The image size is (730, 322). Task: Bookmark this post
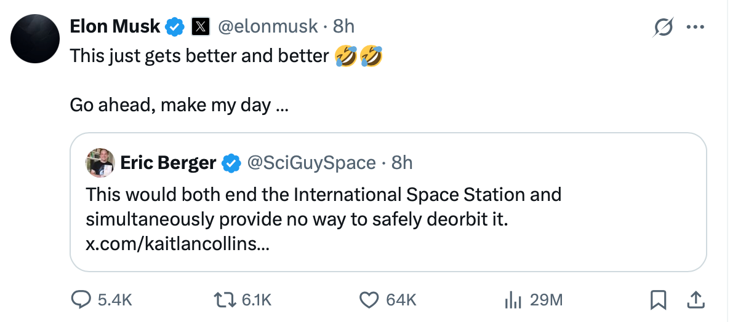click(x=658, y=299)
